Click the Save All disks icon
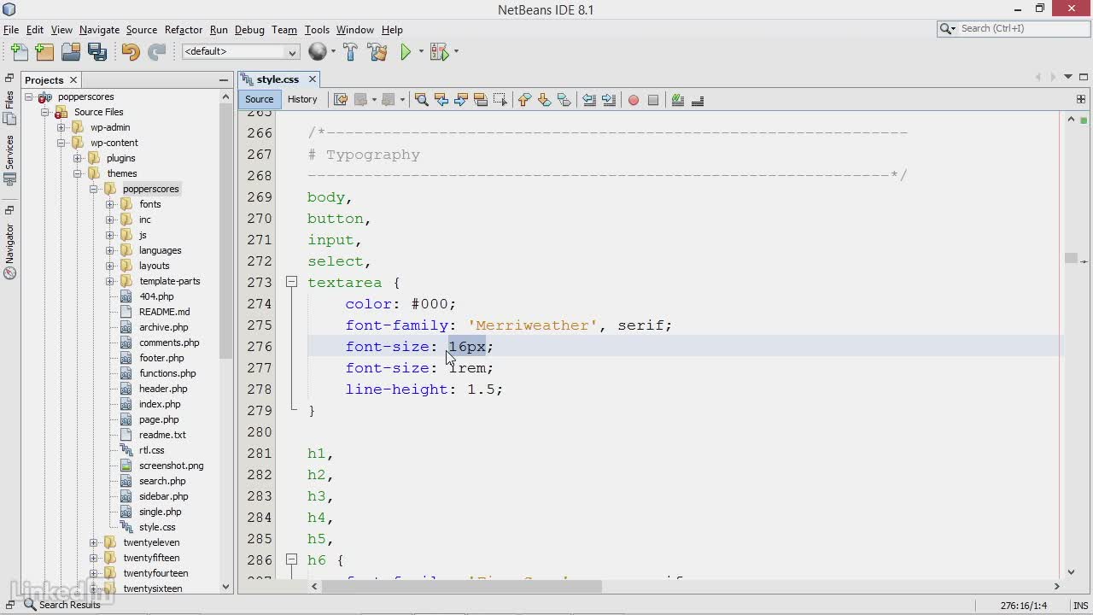 tap(97, 52)
